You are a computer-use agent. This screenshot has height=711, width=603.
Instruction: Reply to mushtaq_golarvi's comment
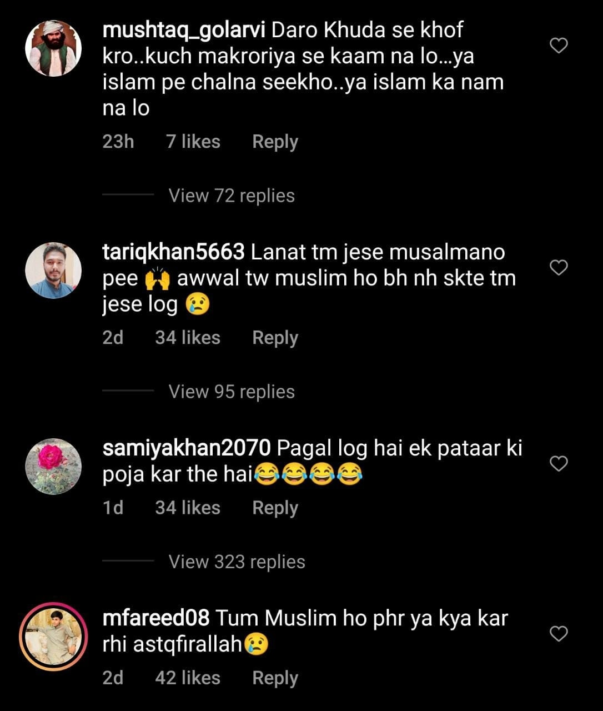tap(275, 142)
